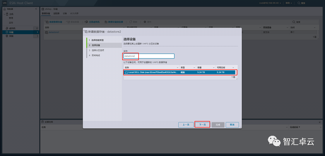Click 新建数据存储 toolbar button
Viewport: 325px width, 156px height.
coord(54,22)
